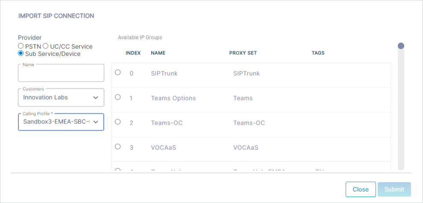Select the index 4 IP group radio
This screenshot has width=423, height=203.
tap(117, 169)
